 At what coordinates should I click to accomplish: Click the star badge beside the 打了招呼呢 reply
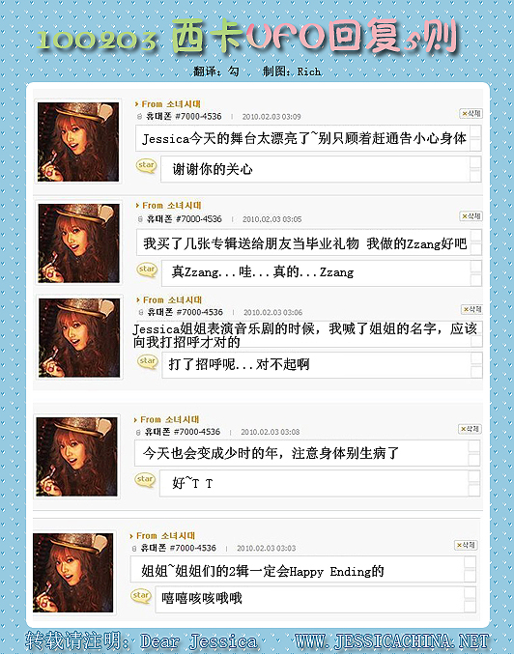click(148, 361)
